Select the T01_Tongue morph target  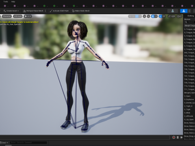click(x=189, y=56)
